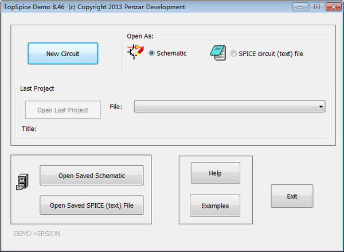Image resolution: width=344 pixels, height=252 pixels.
Task: Click the Last Project group label
Action: [x=37, y=88]
